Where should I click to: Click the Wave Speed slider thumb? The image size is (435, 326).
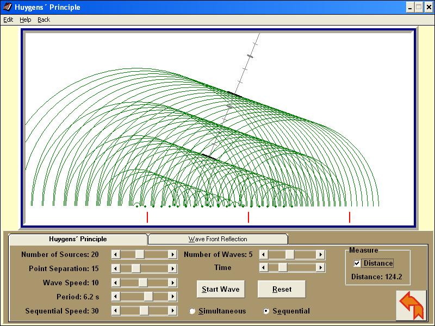click(x=143, y=283)
